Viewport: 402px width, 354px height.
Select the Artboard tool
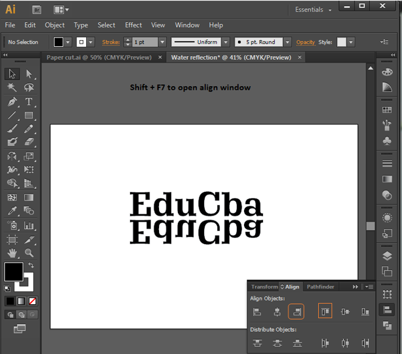point(12,240)
